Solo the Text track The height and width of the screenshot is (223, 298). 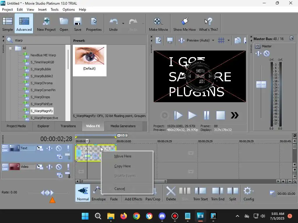[x=68, y=148]
